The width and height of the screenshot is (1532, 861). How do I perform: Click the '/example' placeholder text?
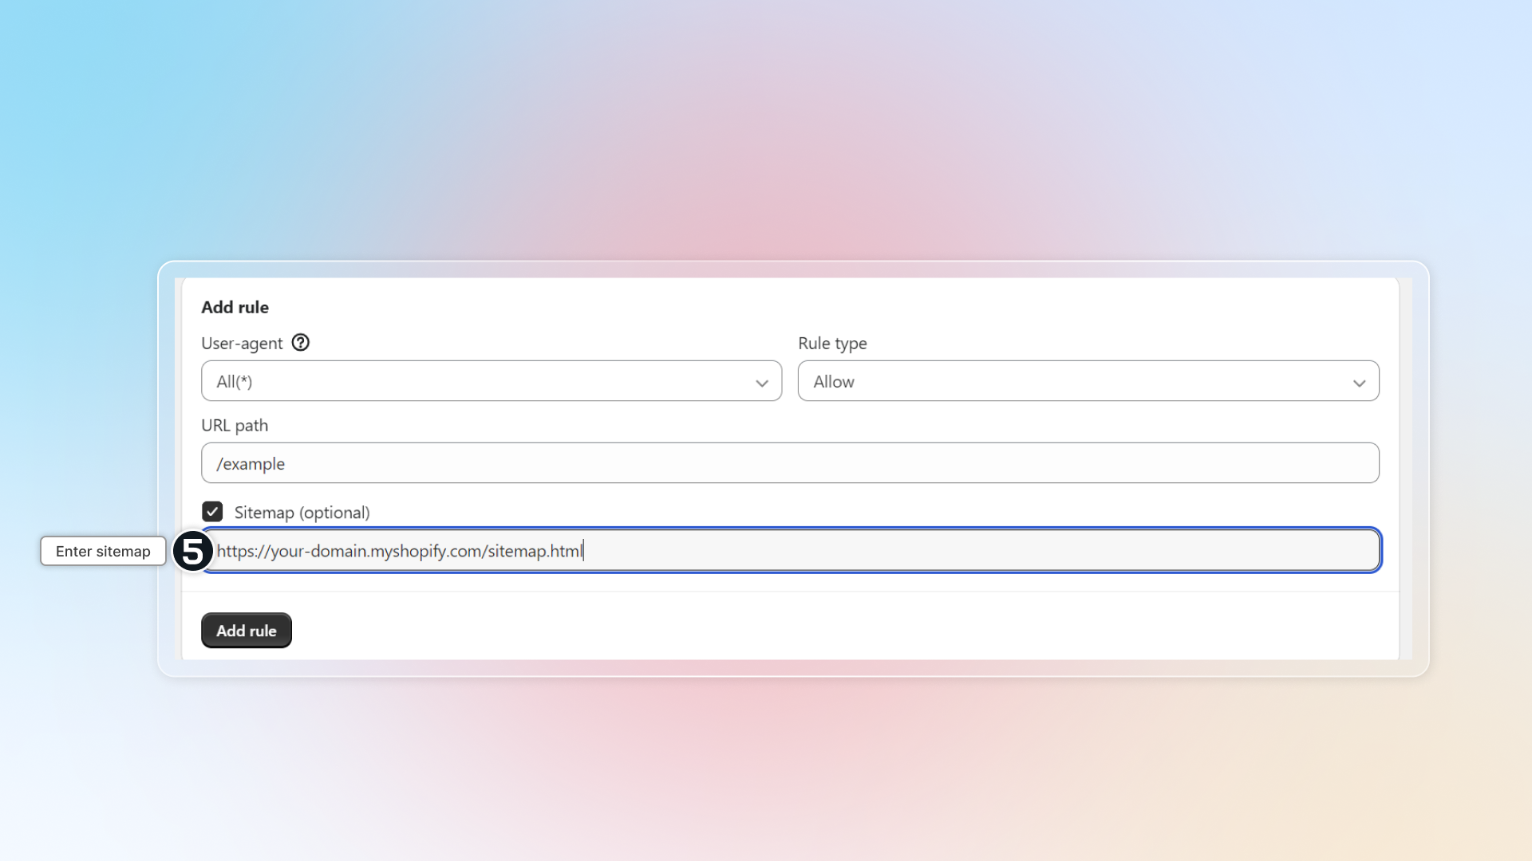click(x=251, y=464)
